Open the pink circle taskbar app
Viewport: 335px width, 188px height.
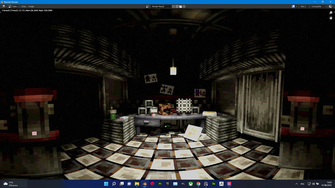[x=229, y=184]
